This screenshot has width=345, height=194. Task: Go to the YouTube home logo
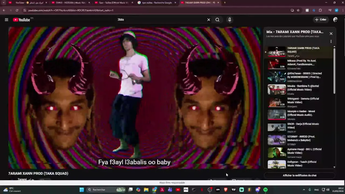click(22, 20)
